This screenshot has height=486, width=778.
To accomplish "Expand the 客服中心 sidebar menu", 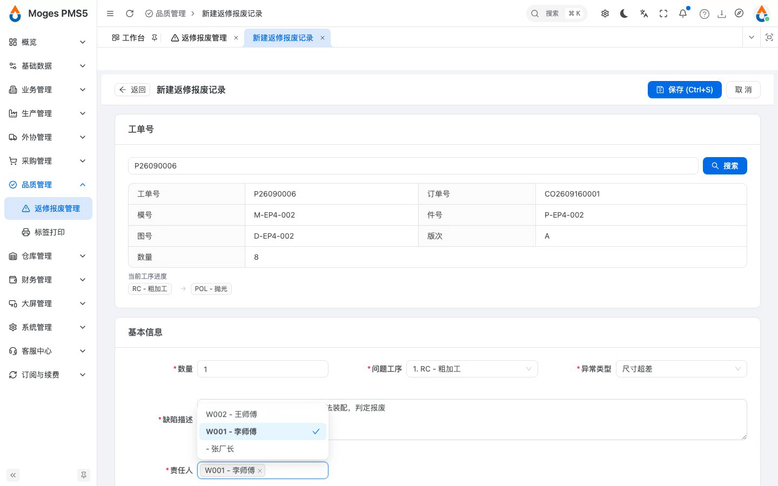I will pos(48,351).
